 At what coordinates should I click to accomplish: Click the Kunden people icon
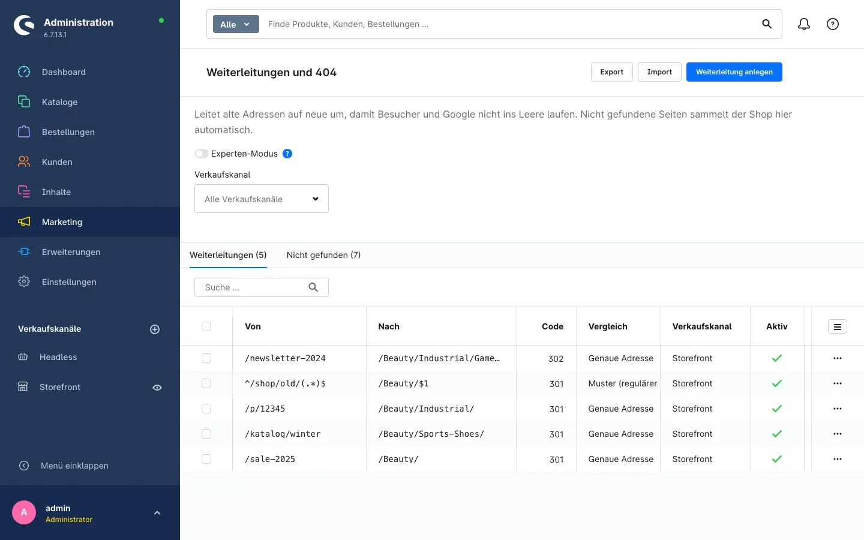(24, 162)
